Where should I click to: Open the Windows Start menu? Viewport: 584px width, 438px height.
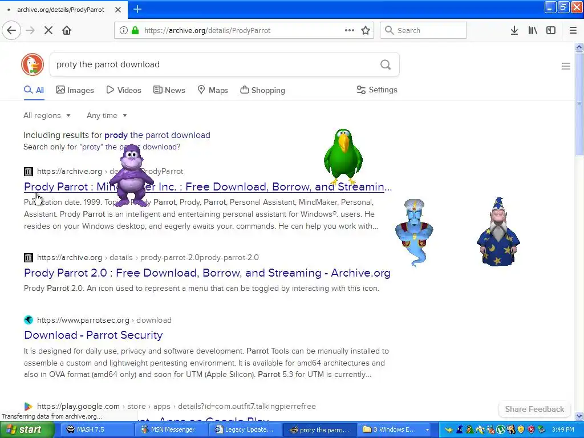(27, 429)
